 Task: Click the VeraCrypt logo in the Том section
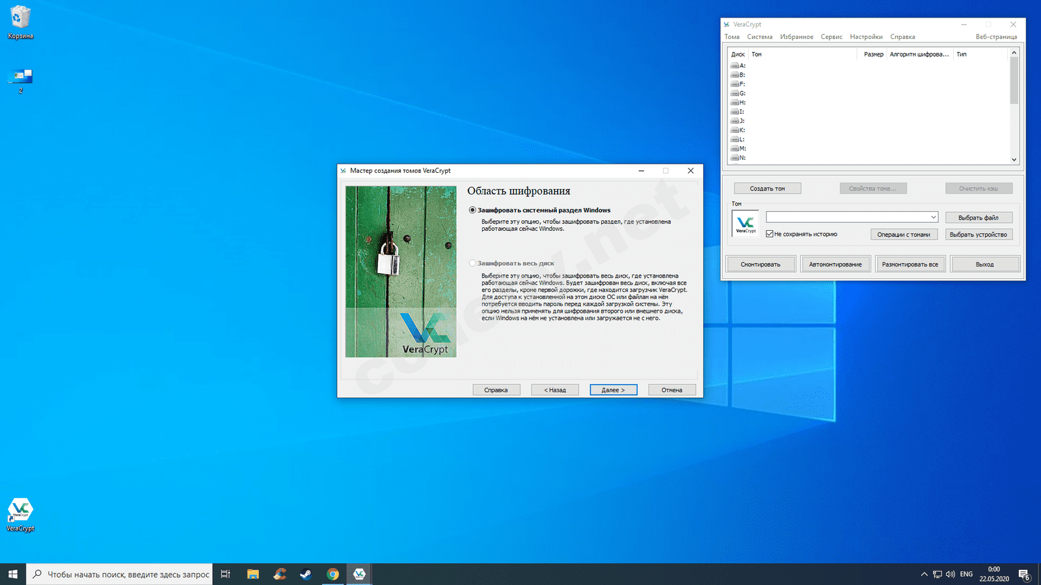pyautogui.click(x=746, y=224)
